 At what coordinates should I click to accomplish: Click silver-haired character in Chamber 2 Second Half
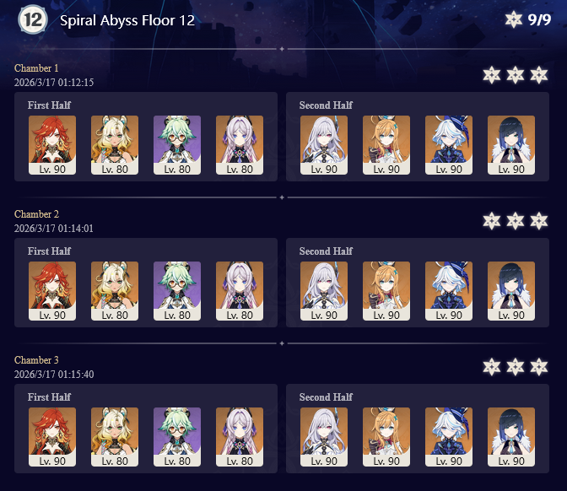(324, 291)
